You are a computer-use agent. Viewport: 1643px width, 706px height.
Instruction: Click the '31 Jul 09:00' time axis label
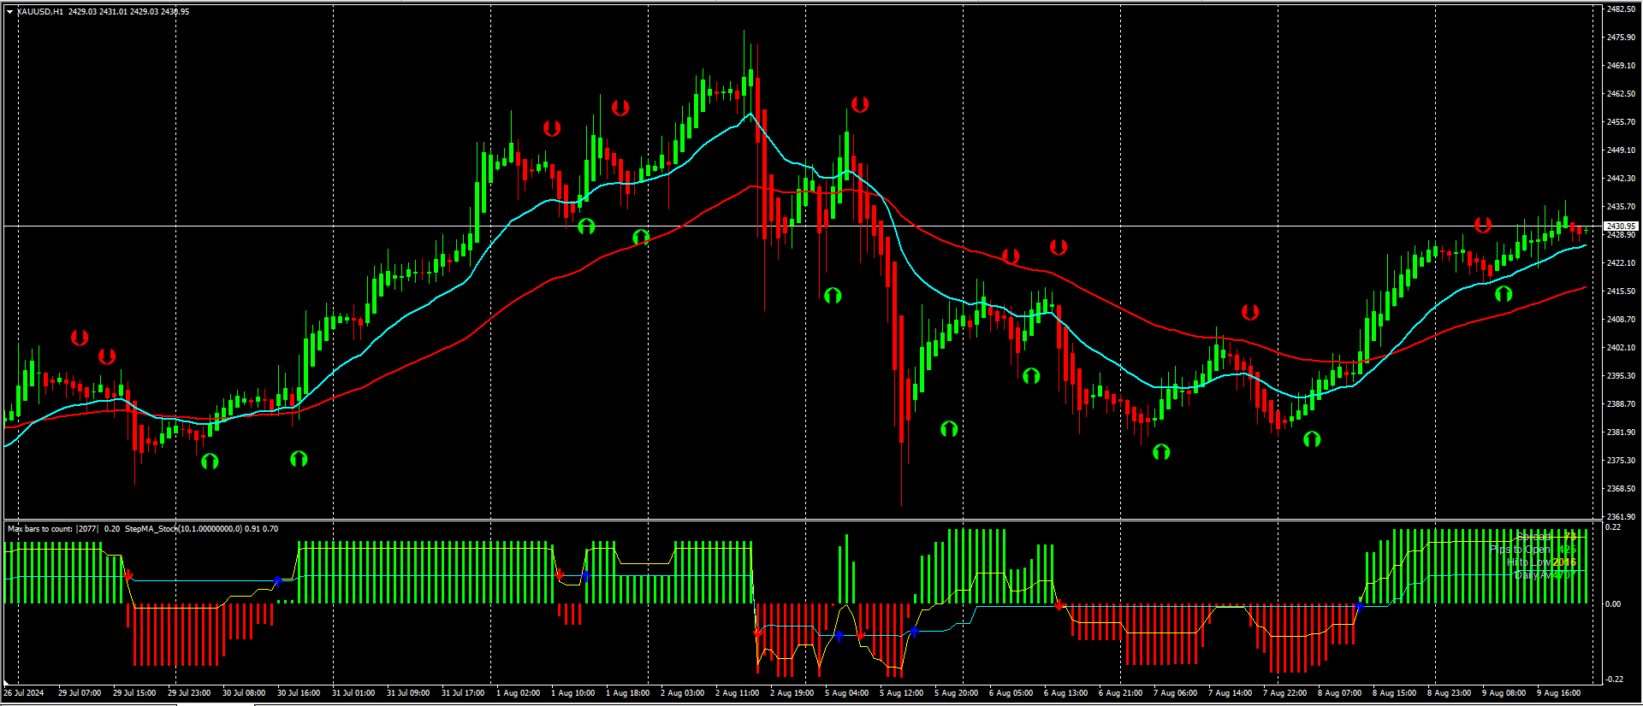[408, 693]
